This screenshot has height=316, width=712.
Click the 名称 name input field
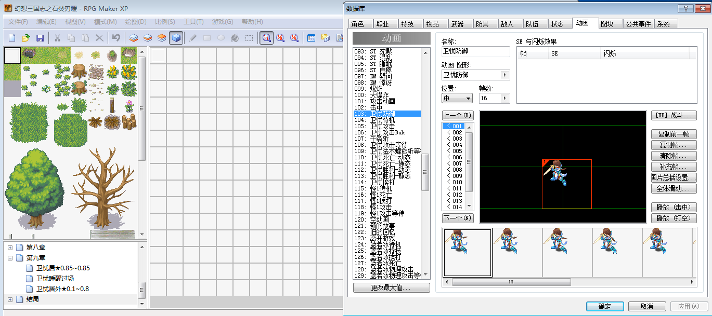pos(476,51)
